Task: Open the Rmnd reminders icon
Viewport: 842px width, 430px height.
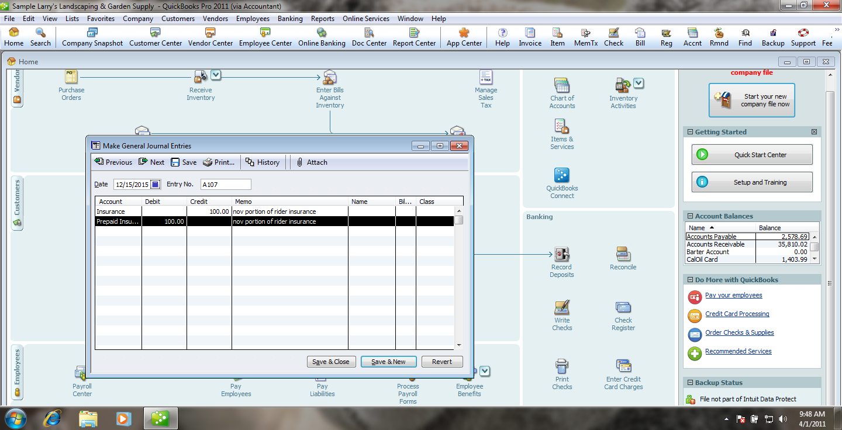Action: click(719, 37)
